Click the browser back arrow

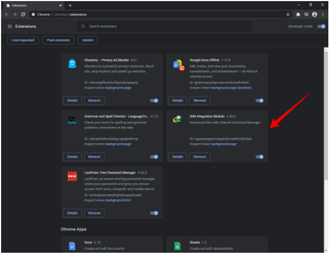click(x=7, y=14)
